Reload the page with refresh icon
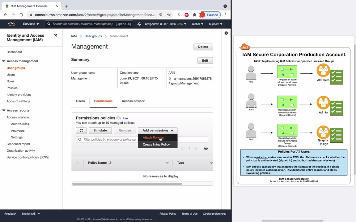This screenshot has width=356, height=222. pos(21,15)
